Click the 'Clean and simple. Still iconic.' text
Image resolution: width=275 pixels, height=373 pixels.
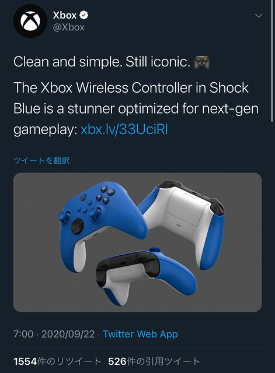click(x=102, y=62)
